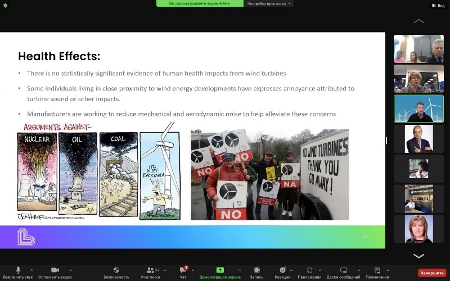Open the Реакции reactions icon
The image size is (450, 281).
[282, 270]
